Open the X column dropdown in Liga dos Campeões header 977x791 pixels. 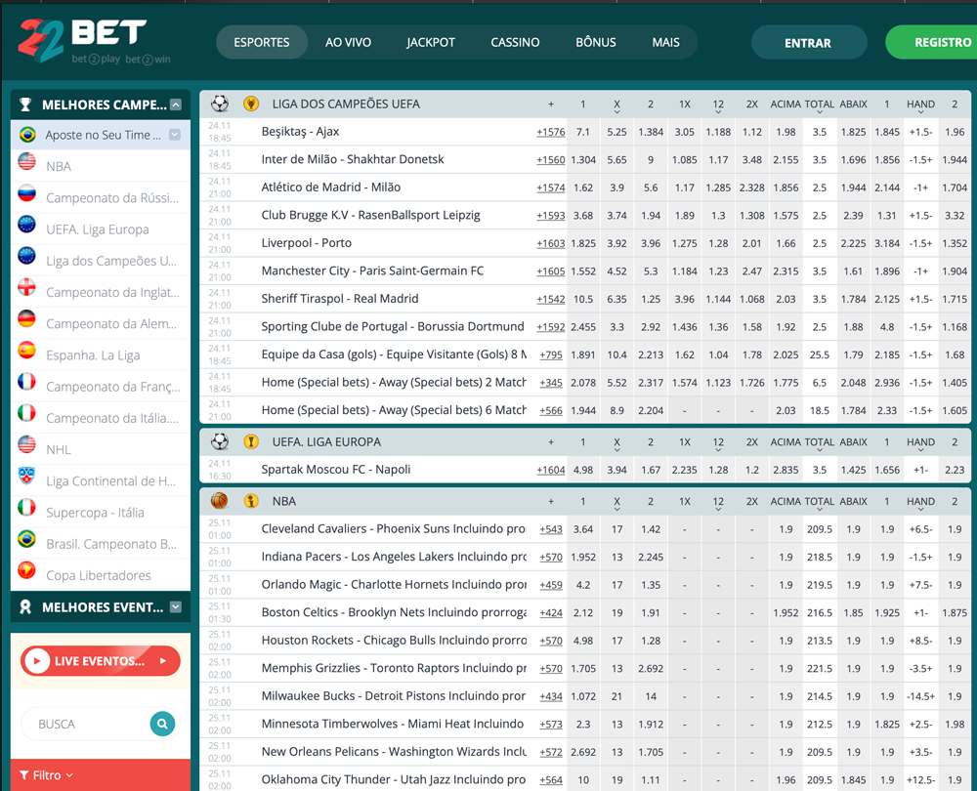616,105
